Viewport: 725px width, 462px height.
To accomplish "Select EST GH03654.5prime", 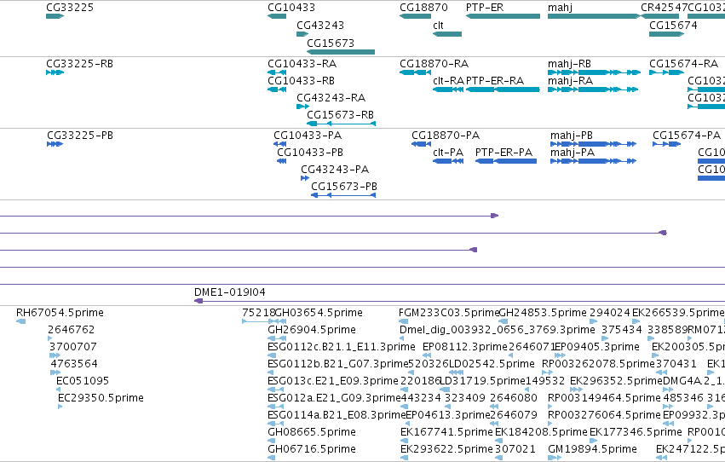I will point(319,313).
